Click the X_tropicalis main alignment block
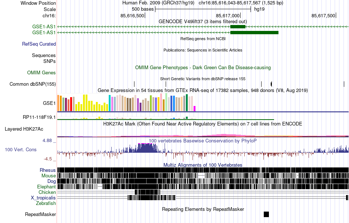The image size is (349, 223). pyautogui.click(x=151, y=198)
